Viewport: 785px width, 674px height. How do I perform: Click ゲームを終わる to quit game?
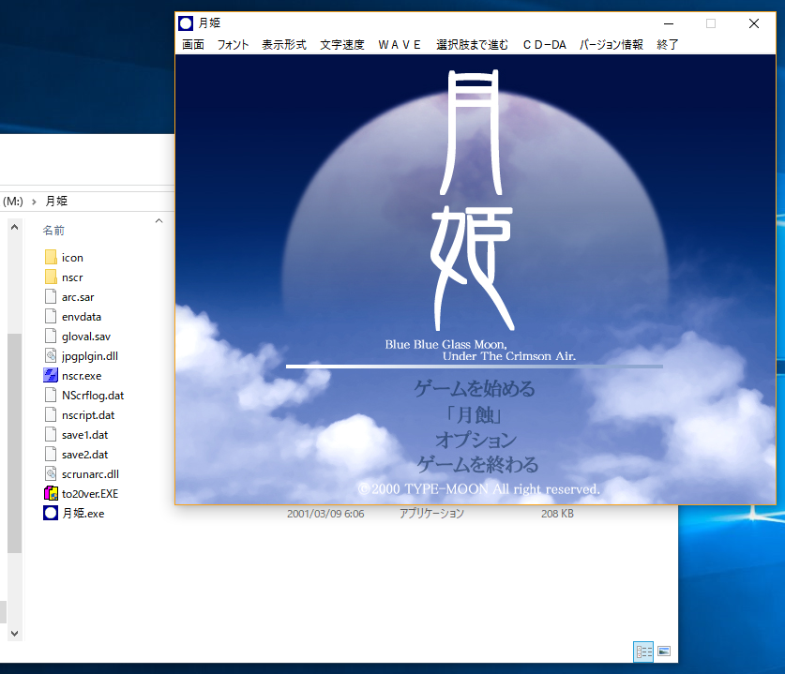click(x=477, y=465)
